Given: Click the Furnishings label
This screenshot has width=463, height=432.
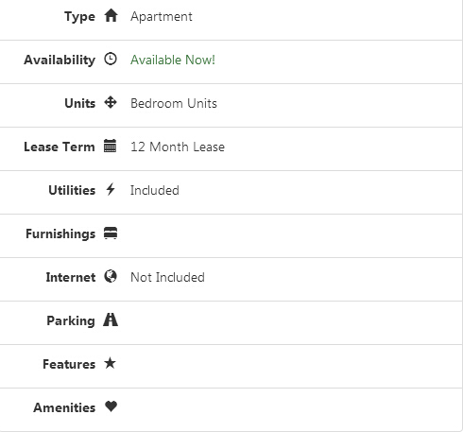Looking at the screenshot, I should (x=60, y=233).
